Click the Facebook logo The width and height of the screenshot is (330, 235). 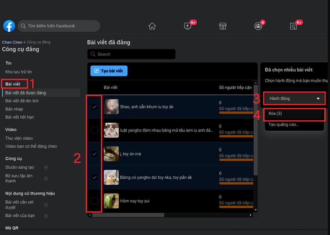pos(9,26)
